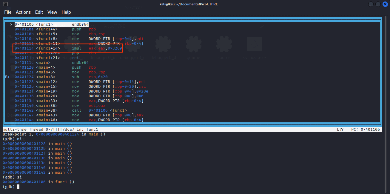Click the PC: 0x401106 status indicator
The height and width of the screenshot is (194, 390).
point(366,129)
